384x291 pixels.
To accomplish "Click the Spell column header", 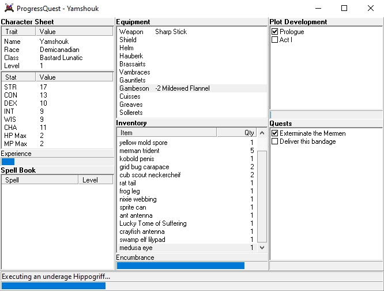I will click(40, 180).
